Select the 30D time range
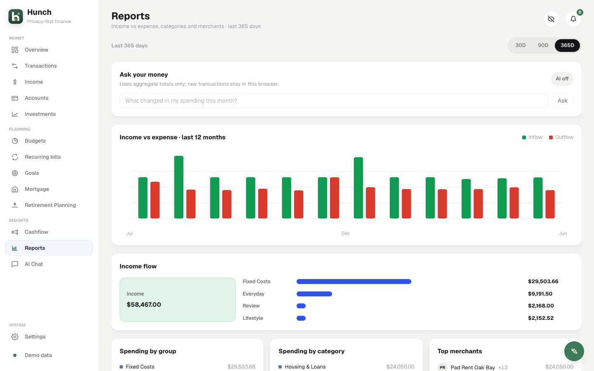This screenshot has height=371, width=594. tap(521, 45)
